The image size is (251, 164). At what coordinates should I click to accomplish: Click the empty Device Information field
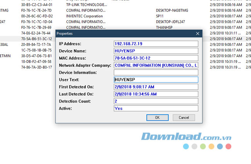156,73
